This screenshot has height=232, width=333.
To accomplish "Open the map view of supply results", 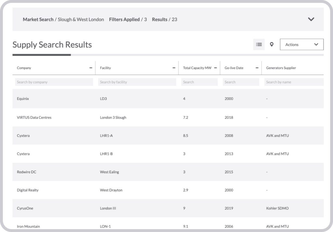I will pos(271,44).
